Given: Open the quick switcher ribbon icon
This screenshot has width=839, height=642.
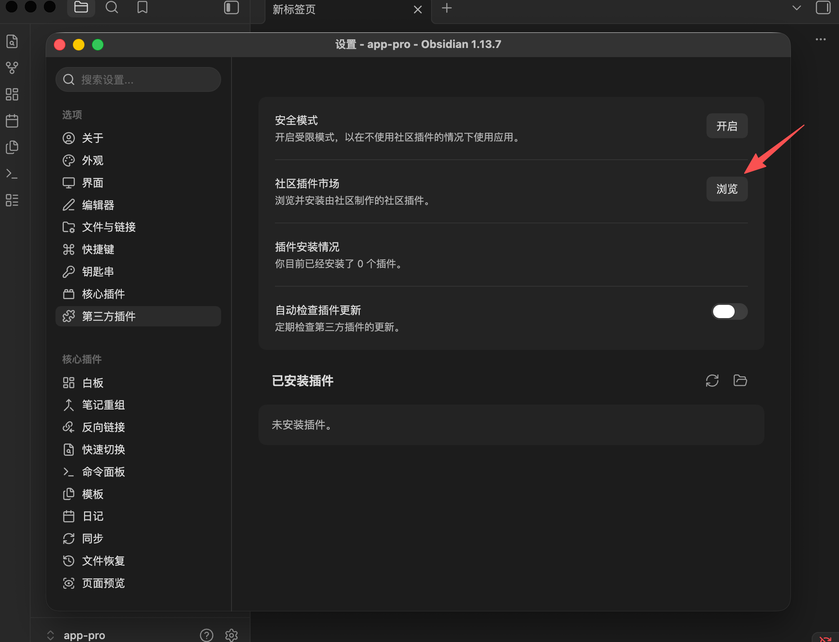Looking at the screenshot, I should pyautogui.click(x=12, y=41).
